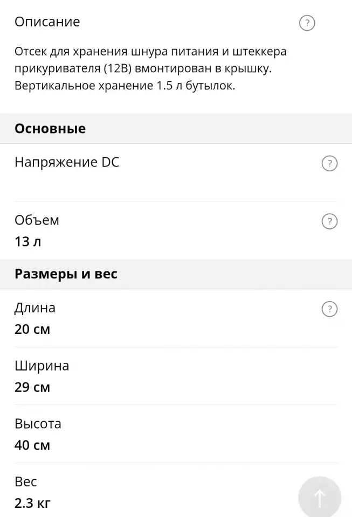Select the 40 см height value
Screen dimensions: 352x517
tap(32, 445)
